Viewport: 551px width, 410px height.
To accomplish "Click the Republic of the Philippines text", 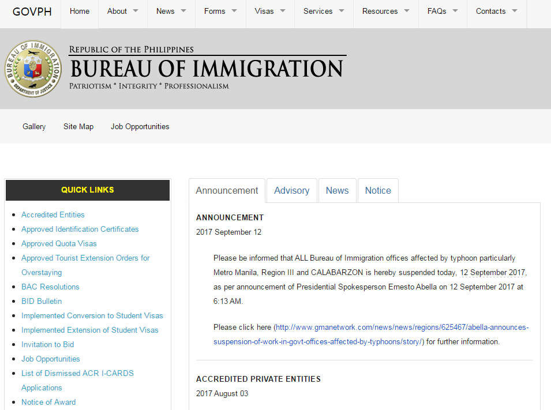I will point(132,50).
